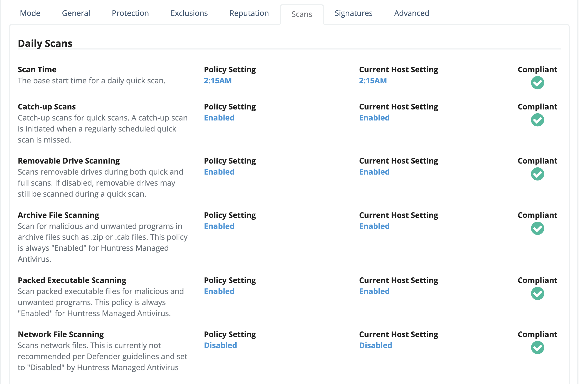Click Archive File Scanning compliant checkmark icon
582x384 pixels.
537,228
